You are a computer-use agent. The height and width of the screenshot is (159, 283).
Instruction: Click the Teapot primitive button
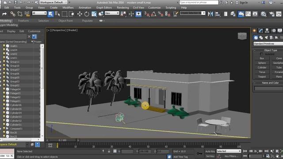262,76
